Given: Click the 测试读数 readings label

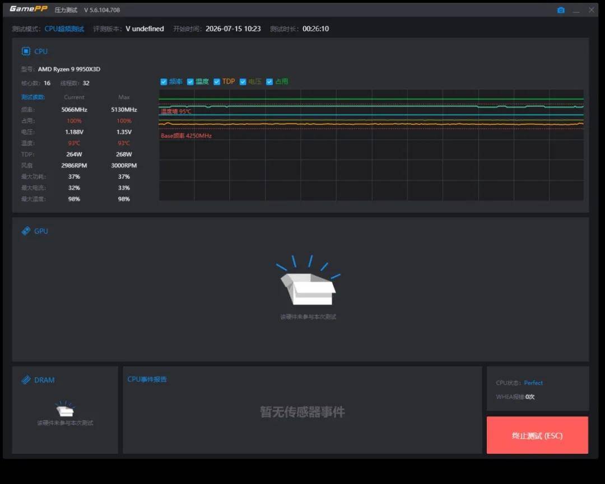Looking at the screenshot, I should click(33, 97).
